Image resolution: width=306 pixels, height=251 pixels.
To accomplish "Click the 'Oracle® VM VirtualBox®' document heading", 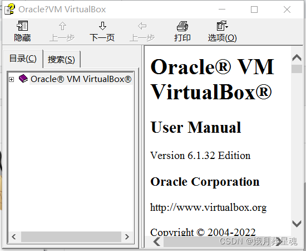I will point(213,79).
